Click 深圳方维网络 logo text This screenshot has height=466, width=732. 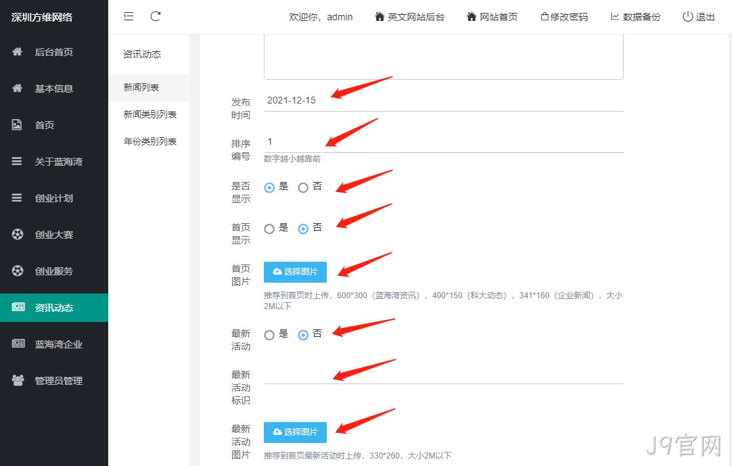click(x=42, y=18)
